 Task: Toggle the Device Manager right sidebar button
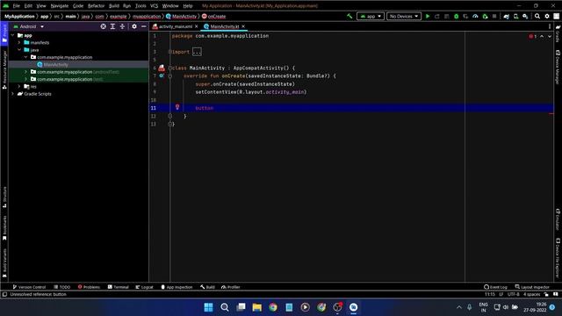558,67
